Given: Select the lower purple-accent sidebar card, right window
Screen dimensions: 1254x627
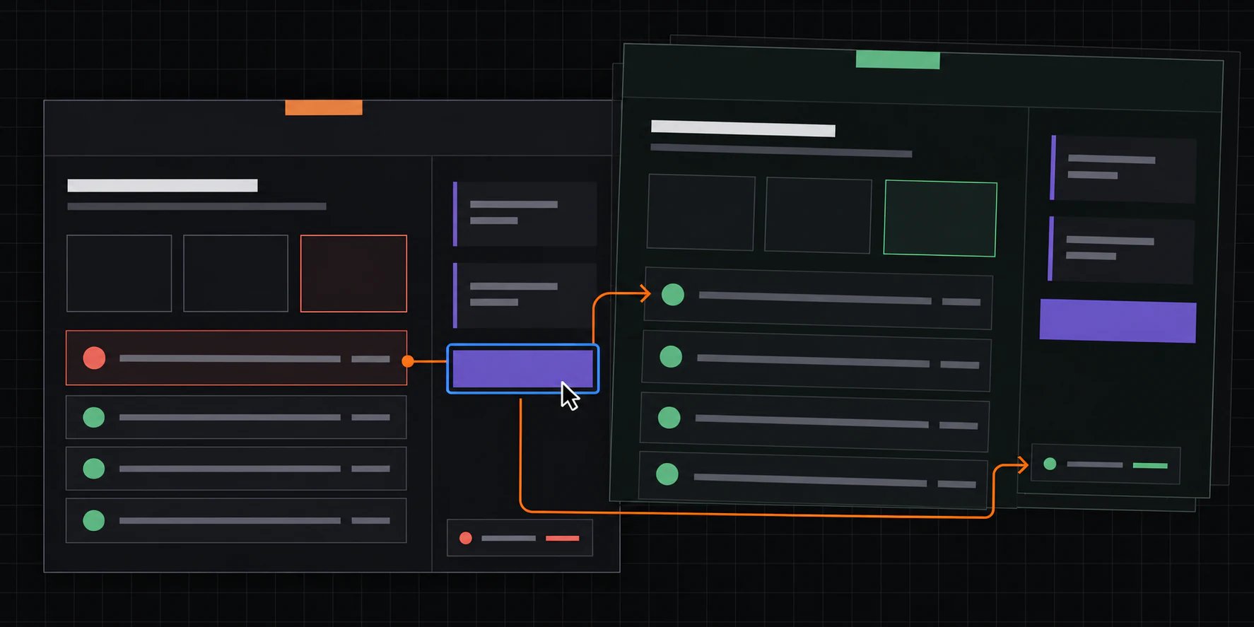Looking at the screenshot, I should (x=1121, y=250).
